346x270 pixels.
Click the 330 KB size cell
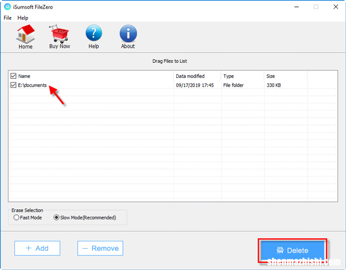[x=274, y=85]
